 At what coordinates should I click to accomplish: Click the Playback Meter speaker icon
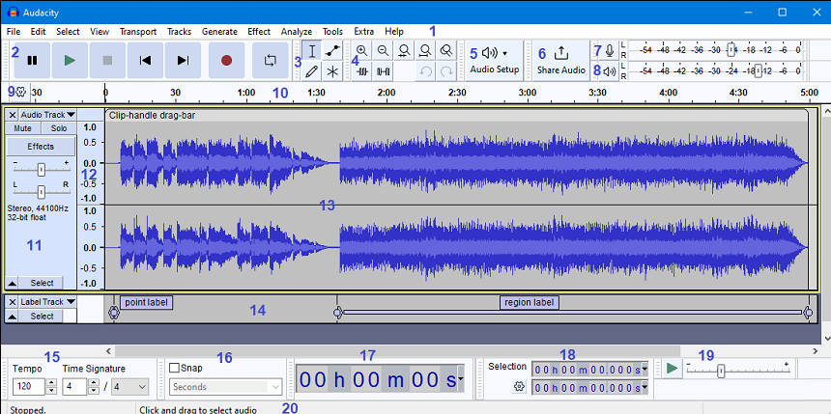tap(610, 71)
